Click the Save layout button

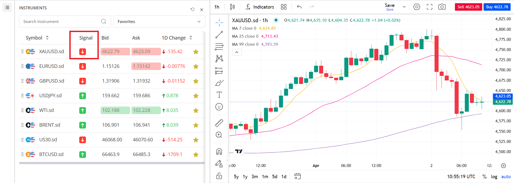click(390, 7)
